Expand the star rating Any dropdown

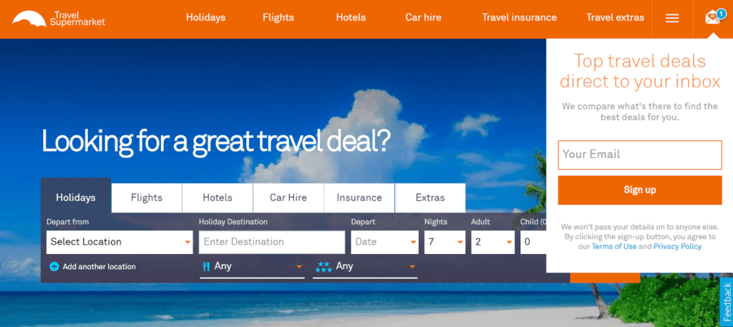(365, 267)
